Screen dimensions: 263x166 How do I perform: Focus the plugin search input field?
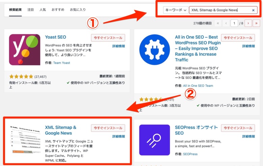223,10
